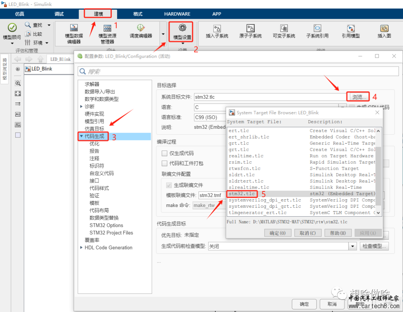Open the 模型数据编辑器 icon

(x=74, y=28)
